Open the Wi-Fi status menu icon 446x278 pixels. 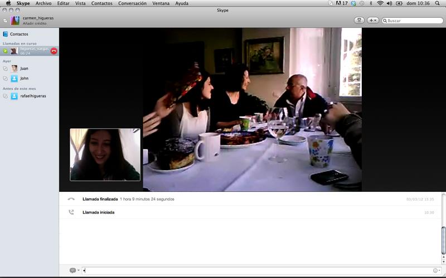(x=380, y=3)
